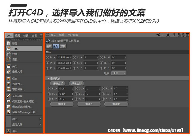This screenshot has height=136, width=193.
Task: Click the frozen P.Y 0 cm field
Action: 66,94
